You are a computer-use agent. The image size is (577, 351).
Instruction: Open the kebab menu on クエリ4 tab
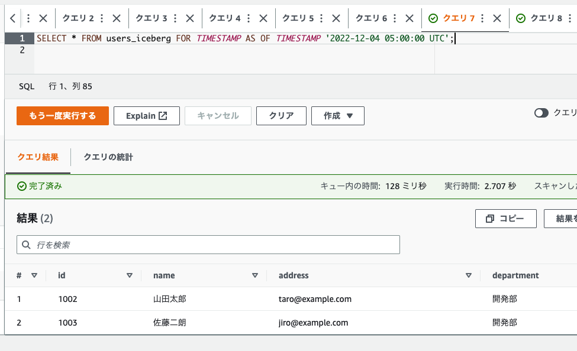click(247, 18)
